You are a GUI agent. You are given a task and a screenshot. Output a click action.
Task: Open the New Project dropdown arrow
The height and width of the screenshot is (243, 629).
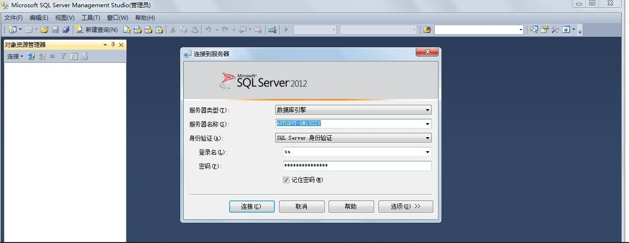coord(20,29)
